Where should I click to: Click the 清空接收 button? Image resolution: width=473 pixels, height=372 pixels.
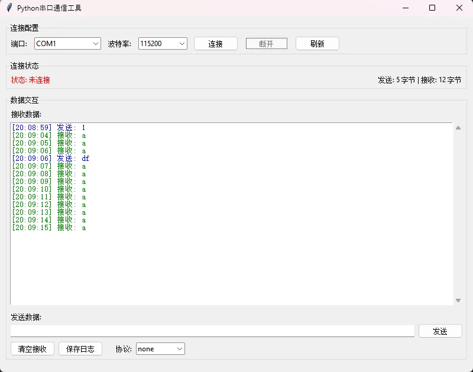[x=33, y=349]
